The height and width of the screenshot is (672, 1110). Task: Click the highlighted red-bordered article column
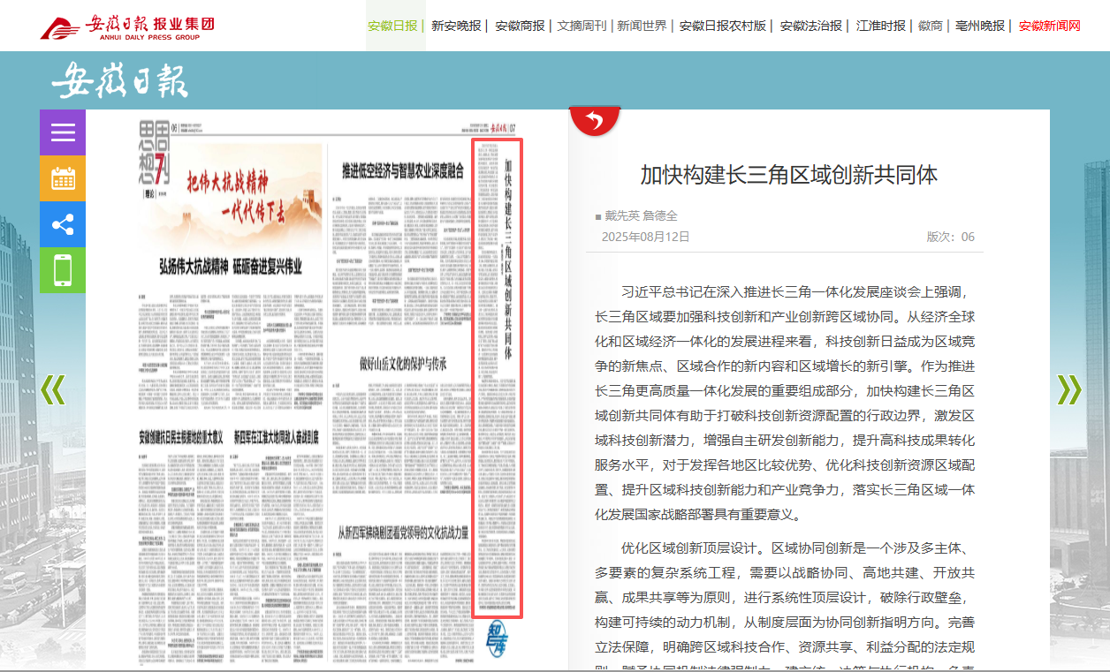coord(498,378)
